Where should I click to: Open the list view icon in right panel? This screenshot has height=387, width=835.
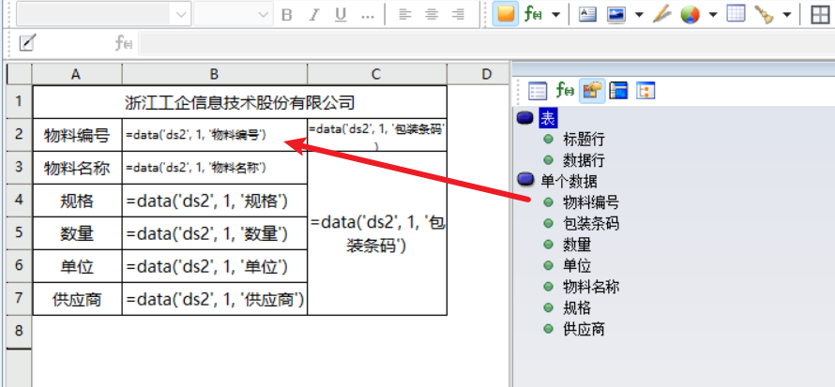(538, 91)
